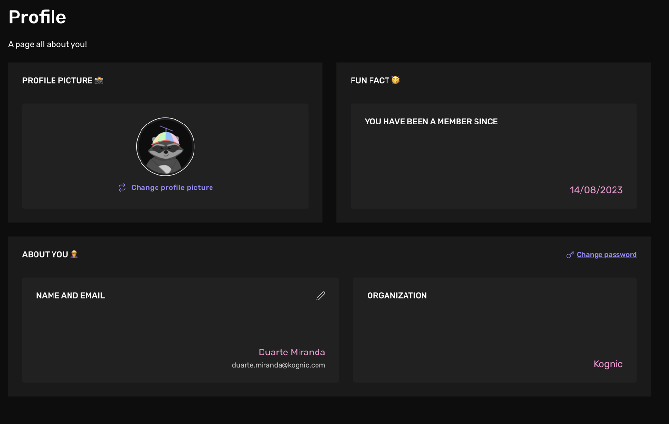Click the camera emoji next to Profile Picture
This screenshot has width=669, height=424.
(99, 80)
